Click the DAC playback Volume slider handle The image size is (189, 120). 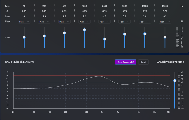point(175,80)
